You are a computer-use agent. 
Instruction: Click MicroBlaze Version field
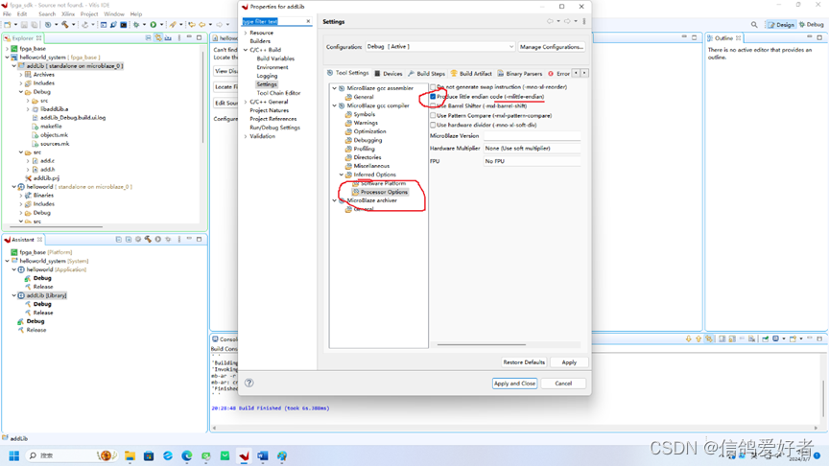click(532, 136)
